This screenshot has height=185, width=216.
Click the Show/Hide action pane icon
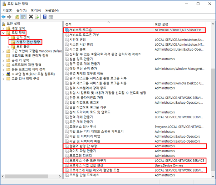(x=51, y=17)
